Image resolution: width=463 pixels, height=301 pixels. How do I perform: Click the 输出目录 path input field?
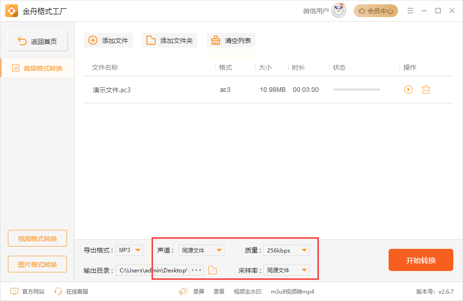[152, 270]
